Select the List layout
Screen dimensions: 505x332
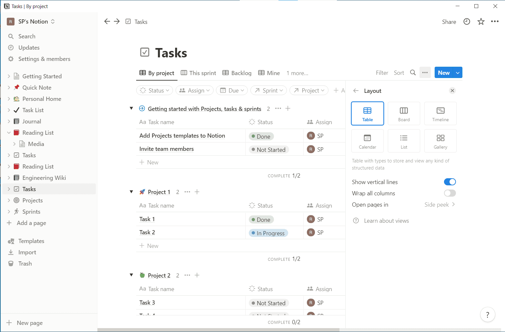pyautogui.click(x=404, y=141)
